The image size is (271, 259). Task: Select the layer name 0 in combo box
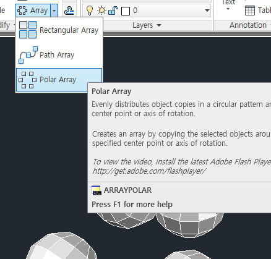click(135, 11)
